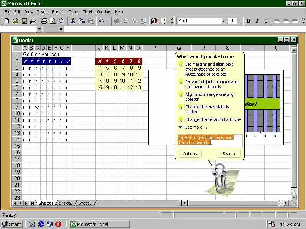Click the vertical scrollbar down arrow
The width and height of the screenshot is (306, 229).
point(294,197)
